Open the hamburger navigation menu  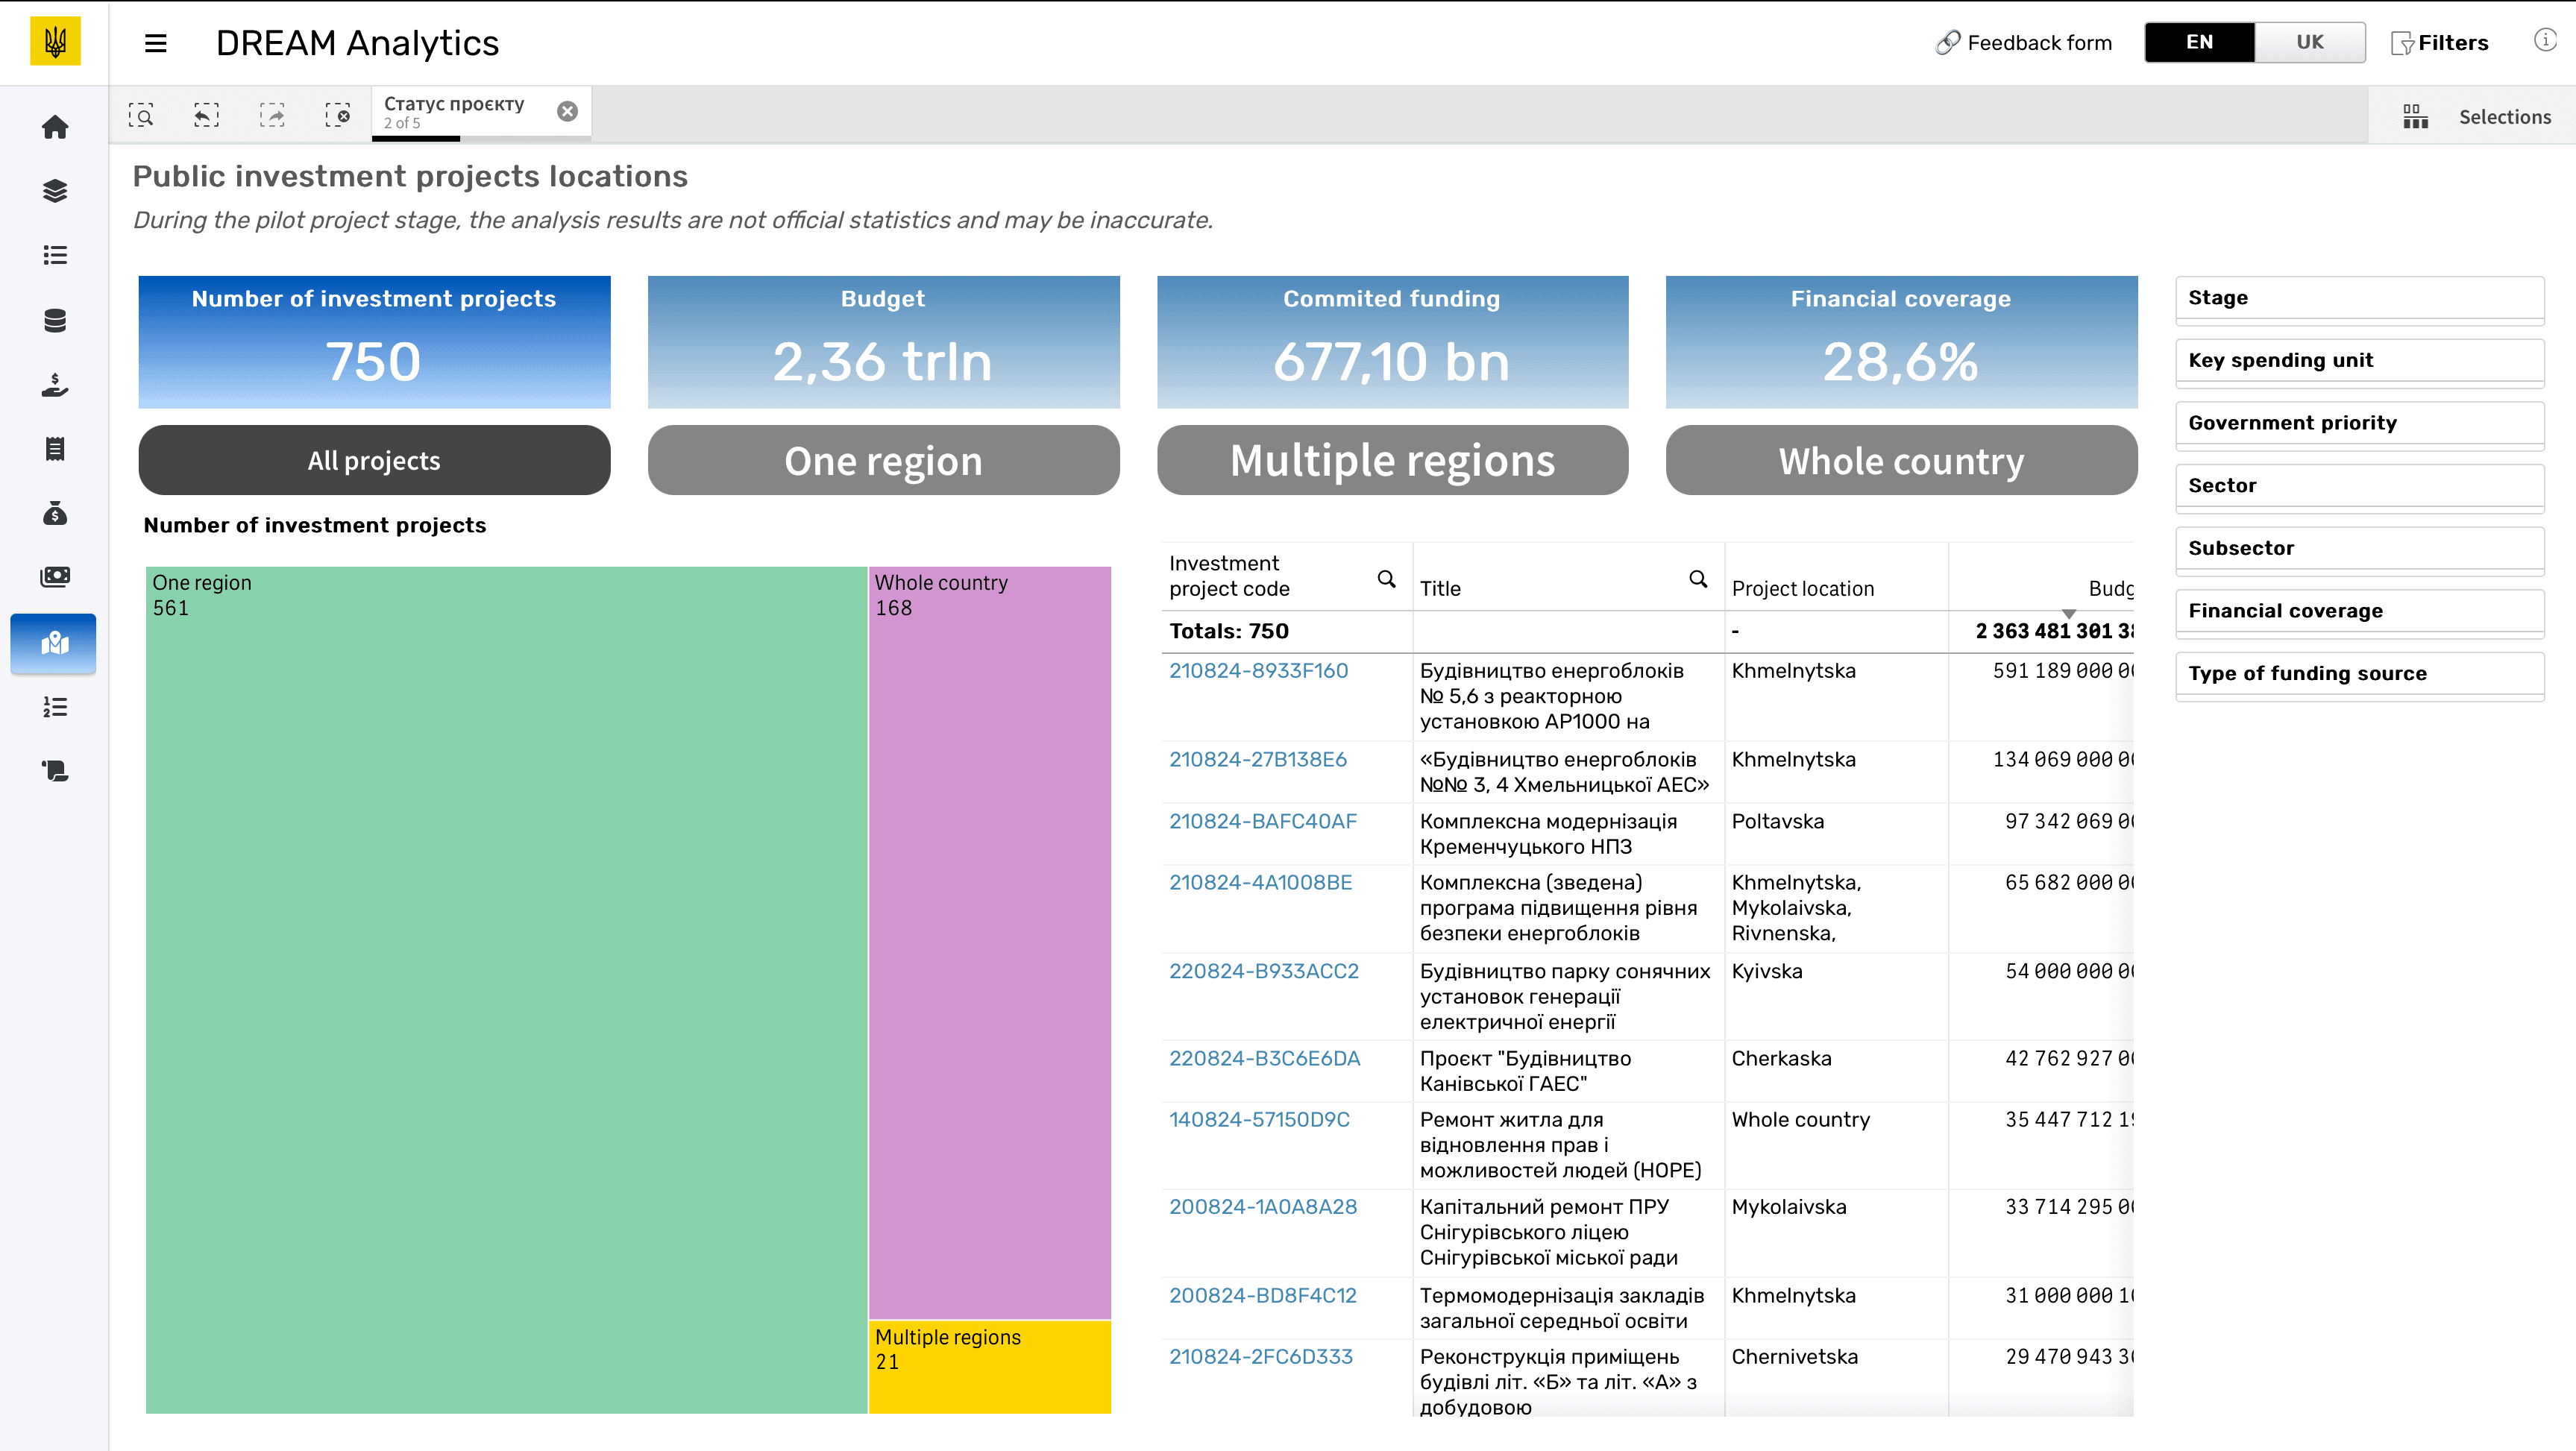[x=155, y=43]
